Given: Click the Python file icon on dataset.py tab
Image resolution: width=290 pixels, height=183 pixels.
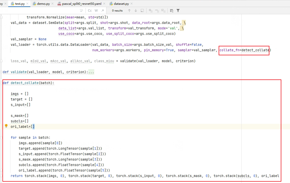Looking at the screenshot, I should (111, 4).
